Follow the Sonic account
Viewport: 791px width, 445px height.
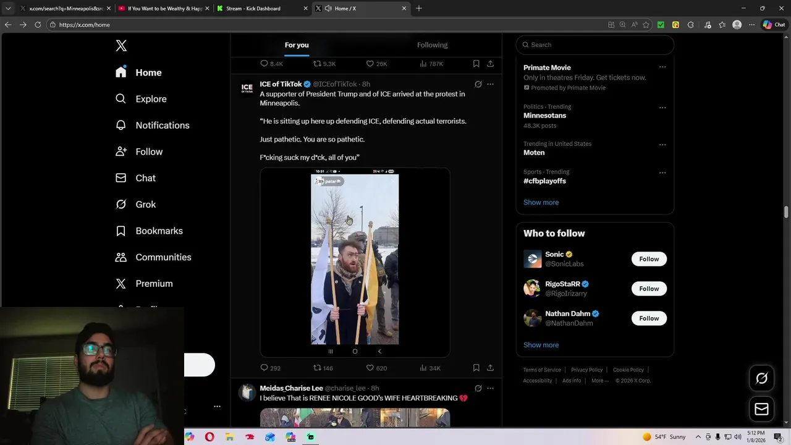[649, 259]
